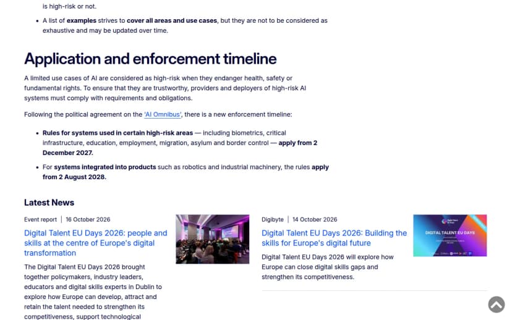Open the 'AI Omnibus' link
512x320 pixels.
(x=163, y=114)
